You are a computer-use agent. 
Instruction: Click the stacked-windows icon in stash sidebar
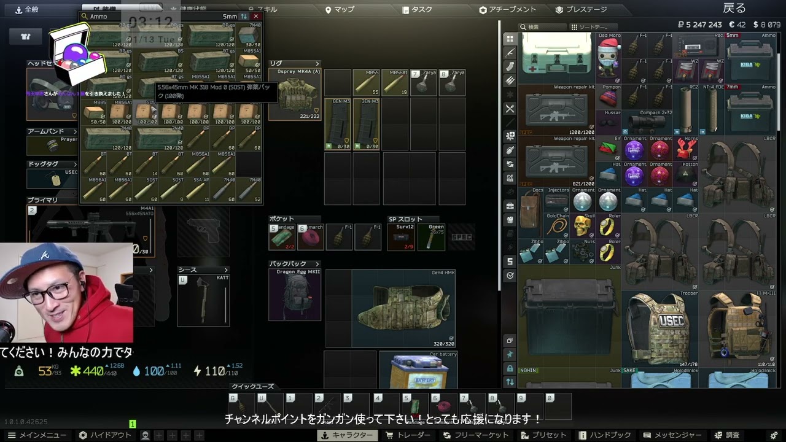pos(510,340)
